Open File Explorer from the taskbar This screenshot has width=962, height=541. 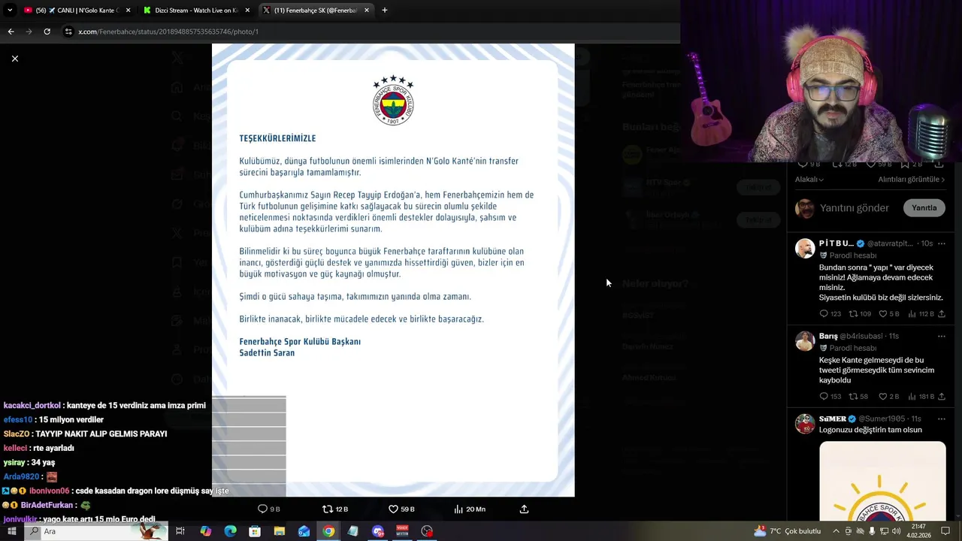280,531
